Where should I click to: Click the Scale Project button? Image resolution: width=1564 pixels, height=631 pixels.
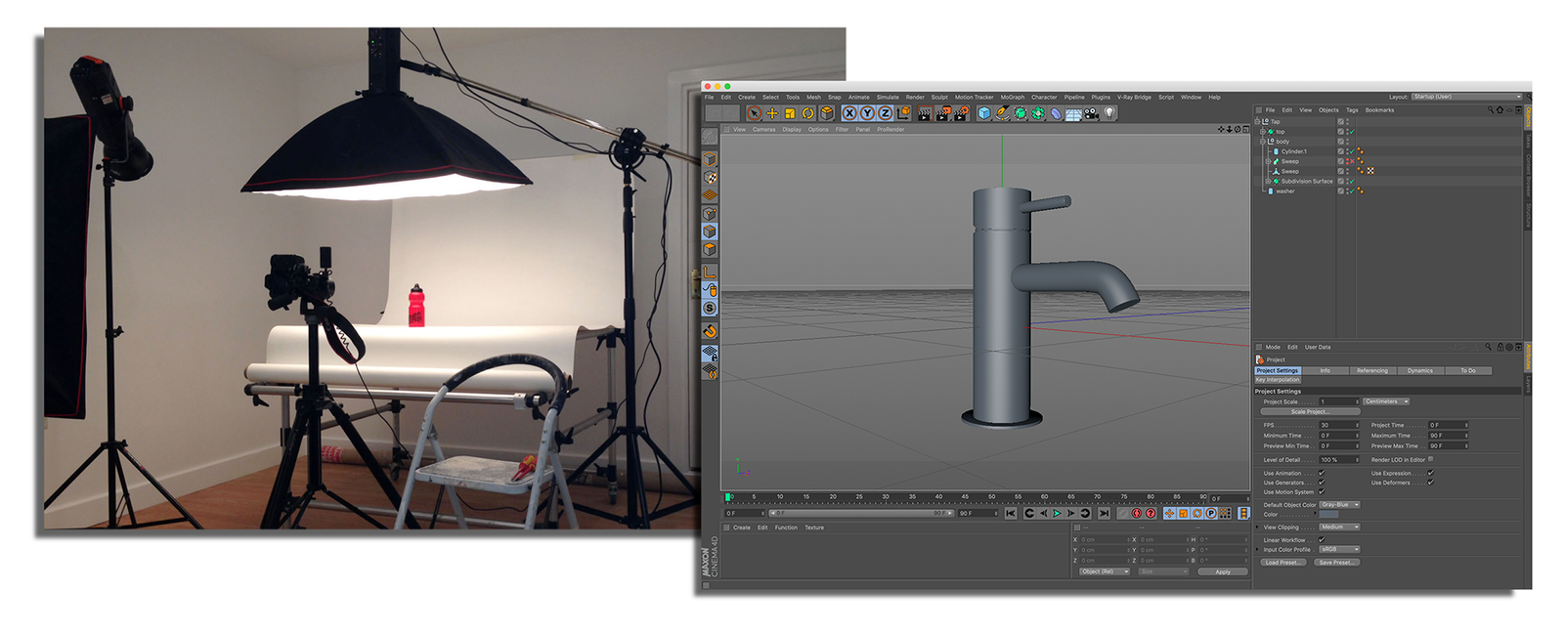tap(1309, 412)
